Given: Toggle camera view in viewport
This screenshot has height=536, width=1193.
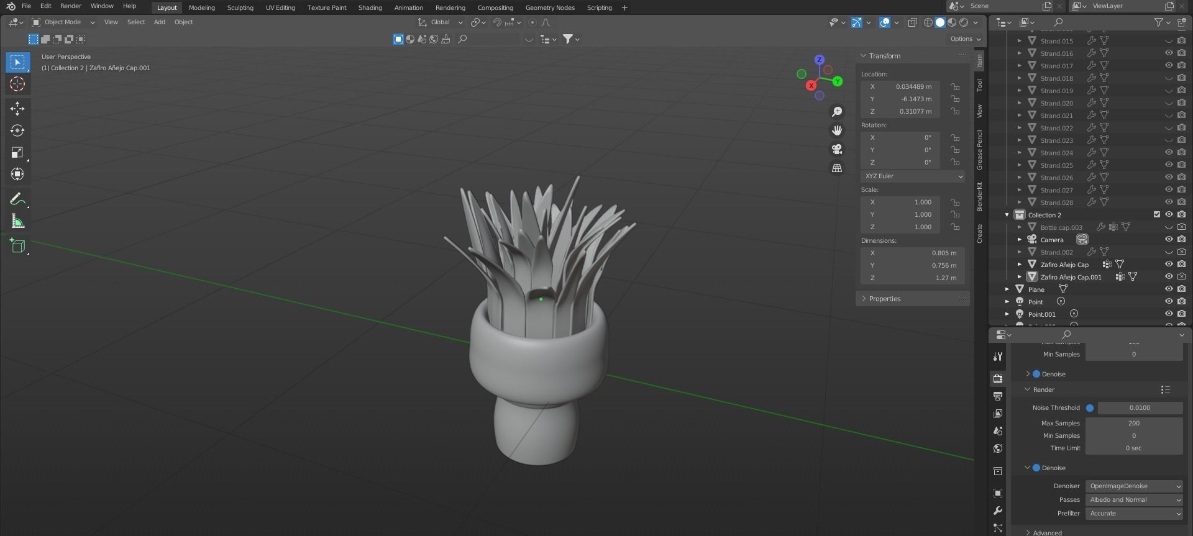Looking at the screenshot, I should [837, 149].
